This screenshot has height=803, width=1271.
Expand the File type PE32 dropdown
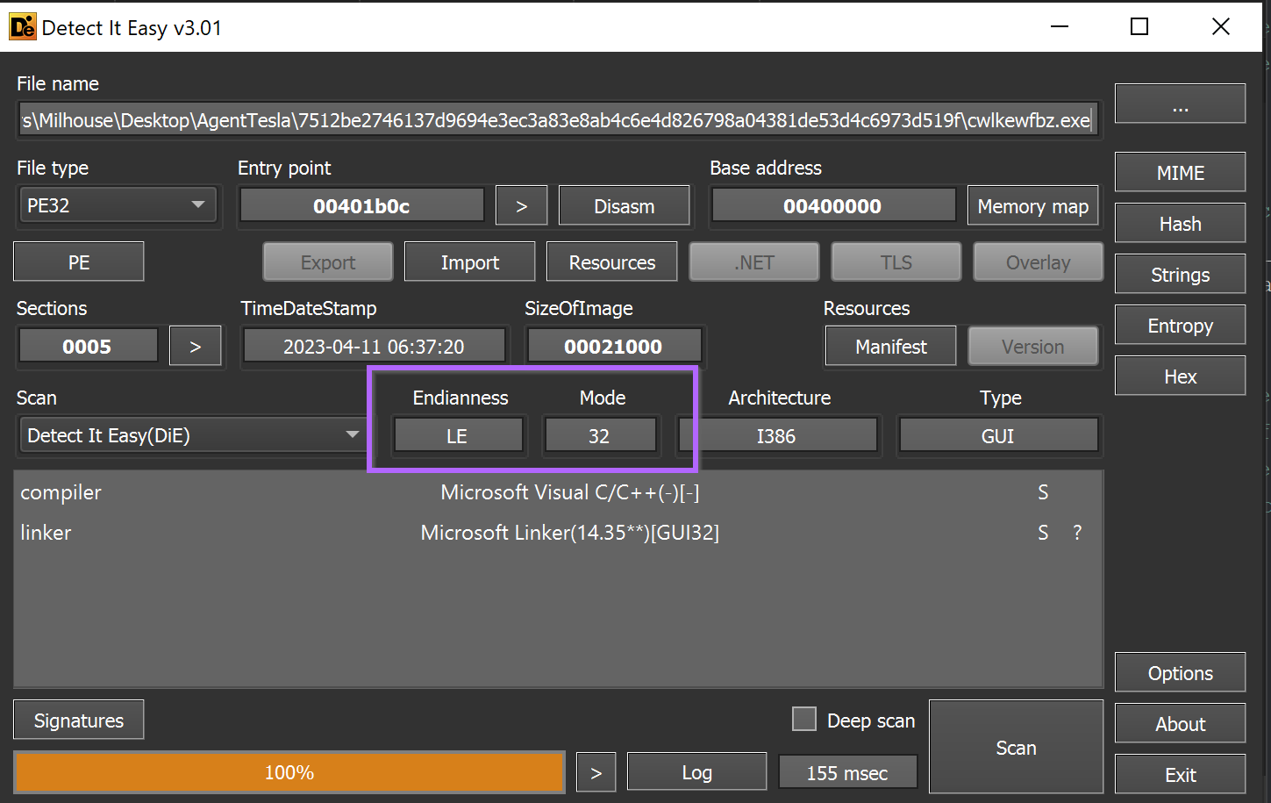click(x=117, y=205)
